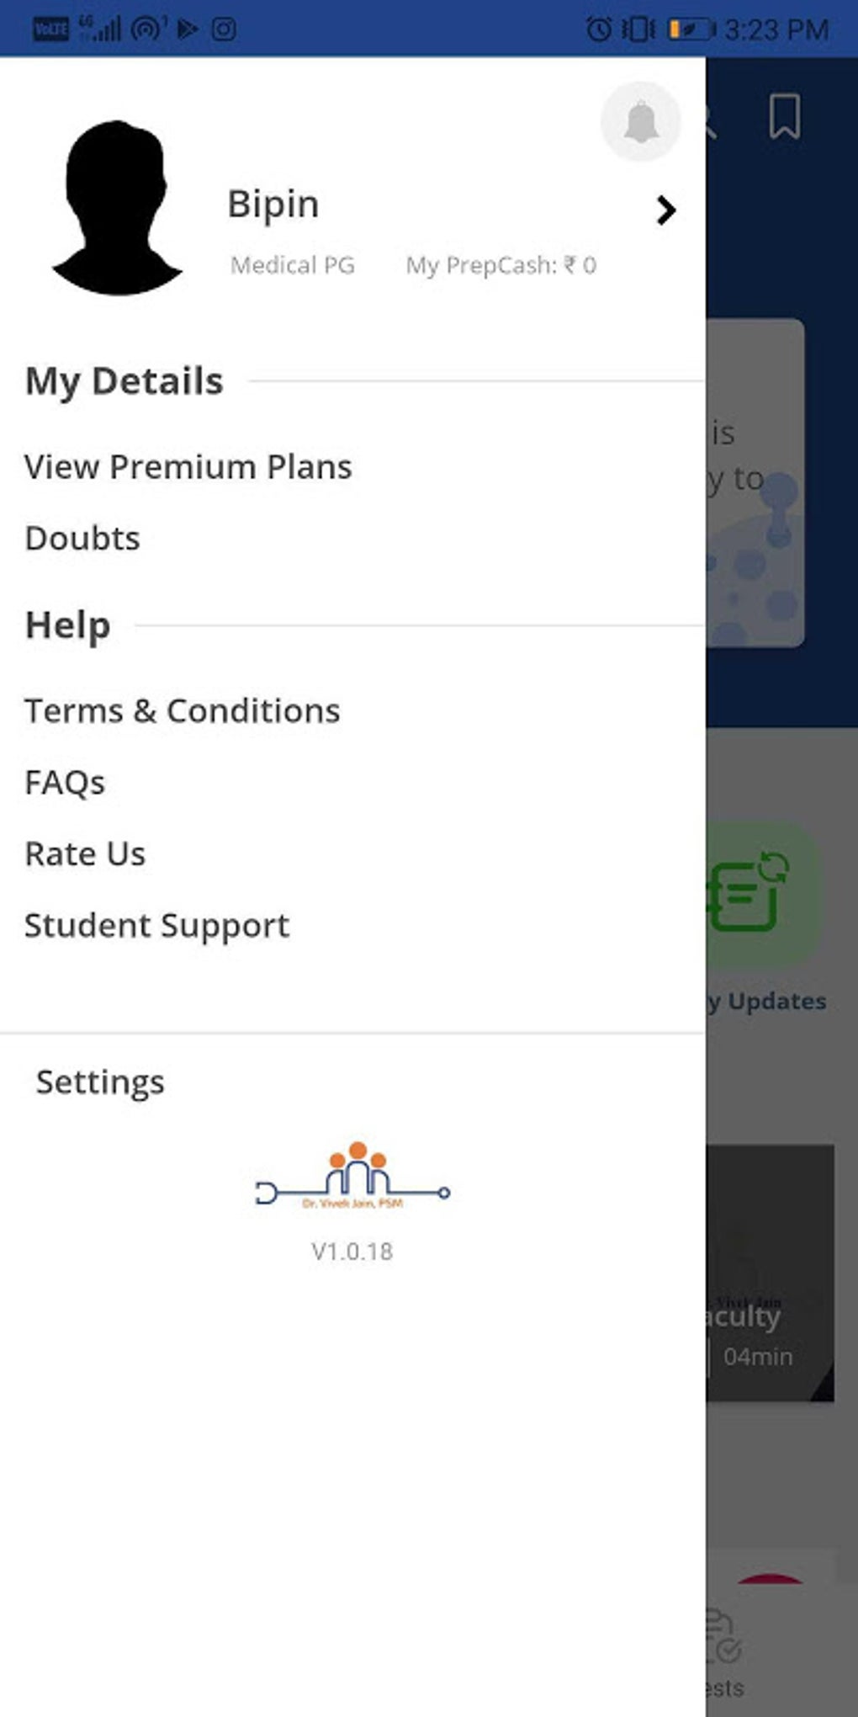Tap the alarm icon in status bar
The width and height of the screenshot is (858, 1717).
(598, 30)
